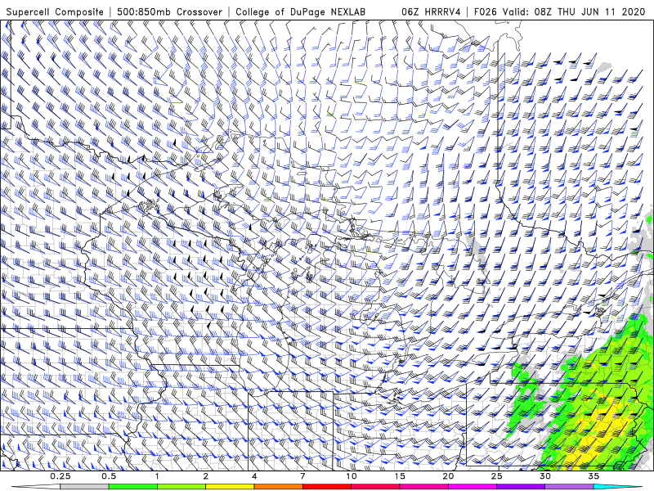Select the crimson 10–15 color bar segment

[x=375, y=487]
